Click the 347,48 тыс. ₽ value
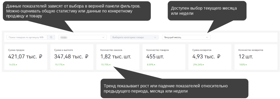This screenshot has width=280, height=99. point(71,56)
